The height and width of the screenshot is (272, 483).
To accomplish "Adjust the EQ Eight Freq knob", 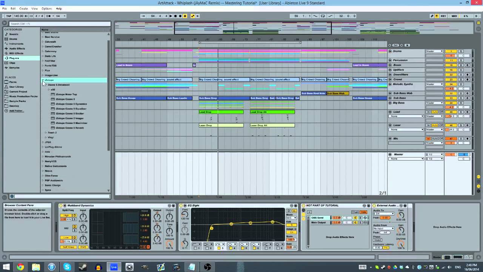I will [185, 214].
